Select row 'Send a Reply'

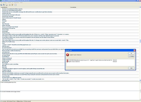70,30
